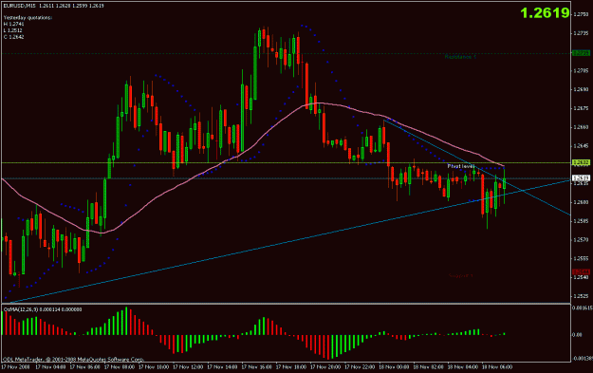Click the large green 1.2619 price display
The height and width of the screenshot is (373, 593).
click(x=545, y=13)
